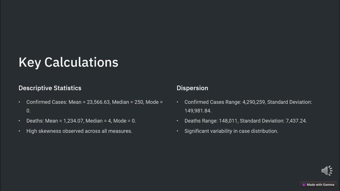Click the Significant variability bullet
This screenshot has height=191, width=340.
(x=231, y=131)
